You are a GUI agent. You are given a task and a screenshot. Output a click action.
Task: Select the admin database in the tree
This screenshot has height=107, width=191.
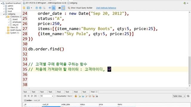10,6
